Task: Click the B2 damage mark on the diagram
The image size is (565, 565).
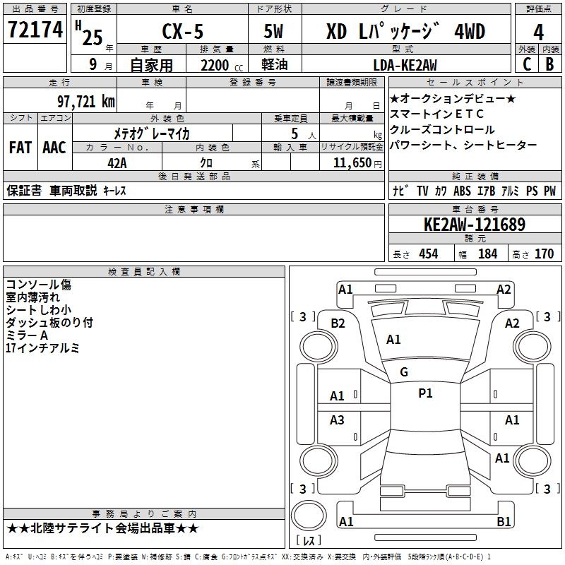Action: 338,323
